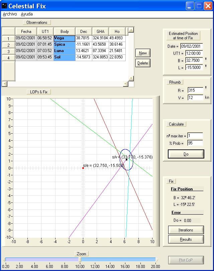Click the V speed input field
This screenshot has height=271, width=214.
(x=195, y=98)
